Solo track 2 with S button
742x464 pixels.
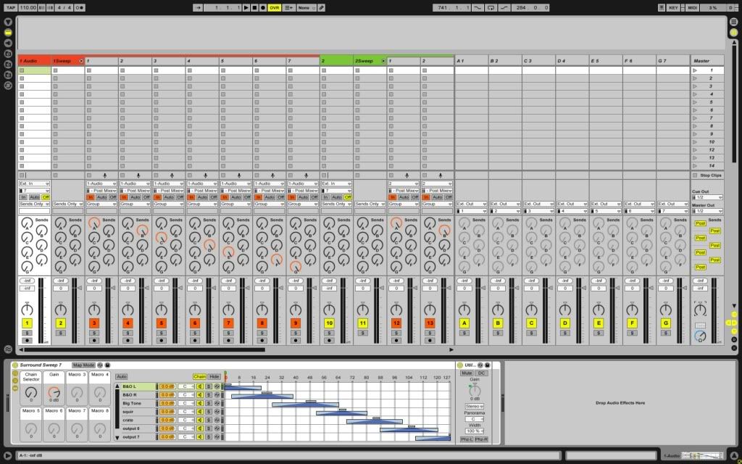61,333
